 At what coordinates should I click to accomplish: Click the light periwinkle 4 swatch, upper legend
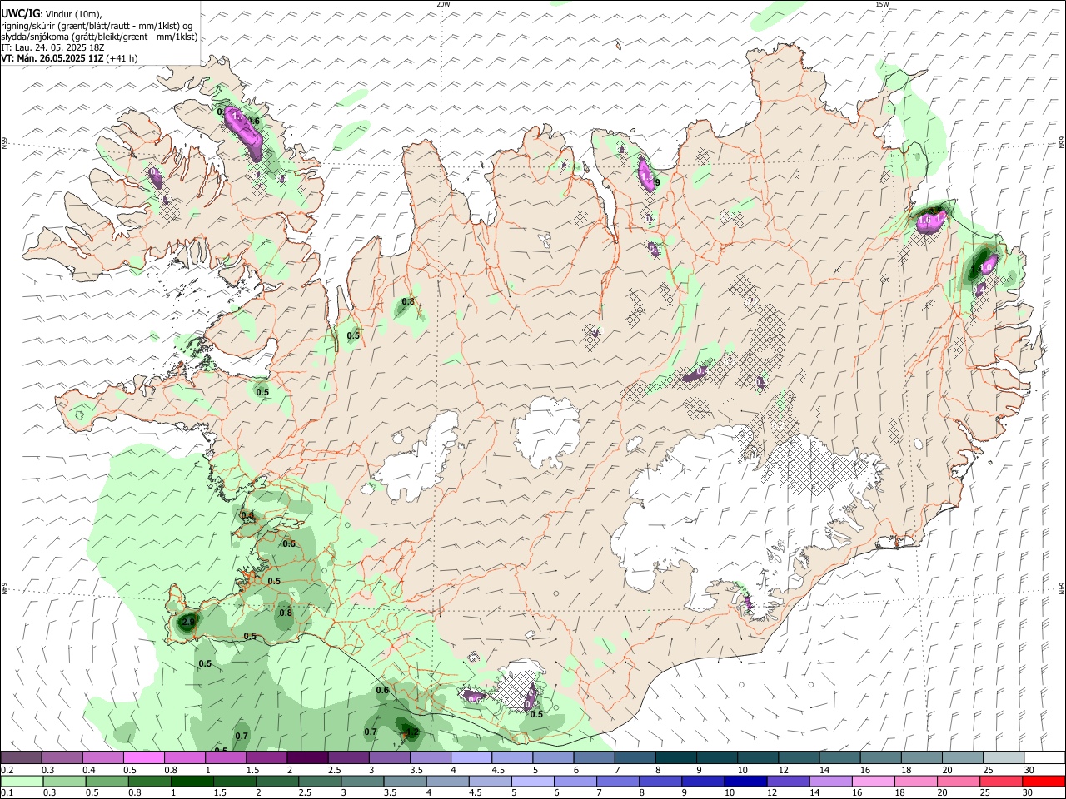[x=471, y=758]
